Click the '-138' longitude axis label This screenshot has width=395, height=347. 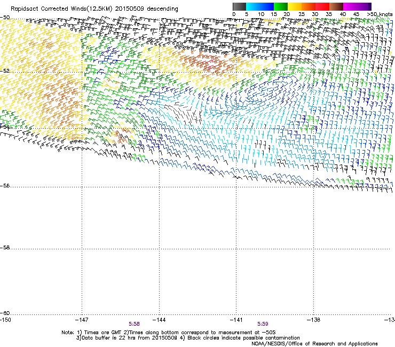tap(314, 320)
